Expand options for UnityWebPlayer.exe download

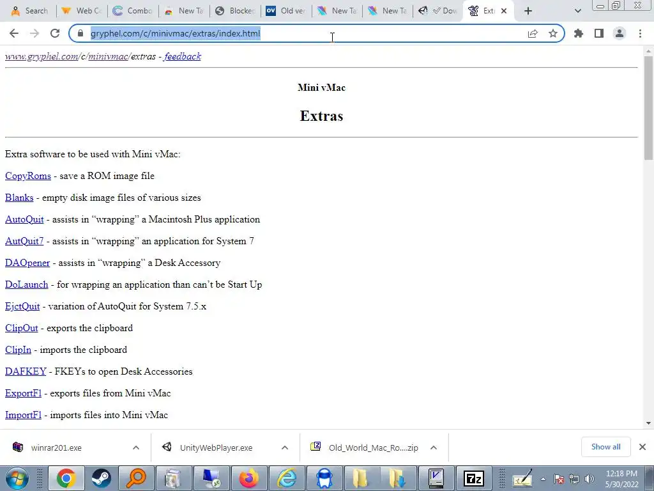285,448
